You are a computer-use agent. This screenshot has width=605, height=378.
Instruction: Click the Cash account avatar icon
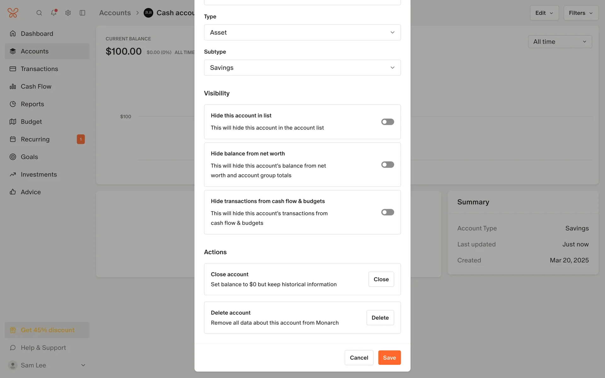pos(148,13)
